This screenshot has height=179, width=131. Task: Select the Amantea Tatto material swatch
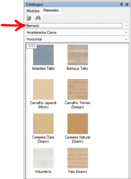tap(43, 55)
